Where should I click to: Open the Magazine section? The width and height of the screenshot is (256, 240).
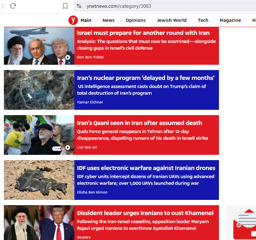(x=230, y=20)
